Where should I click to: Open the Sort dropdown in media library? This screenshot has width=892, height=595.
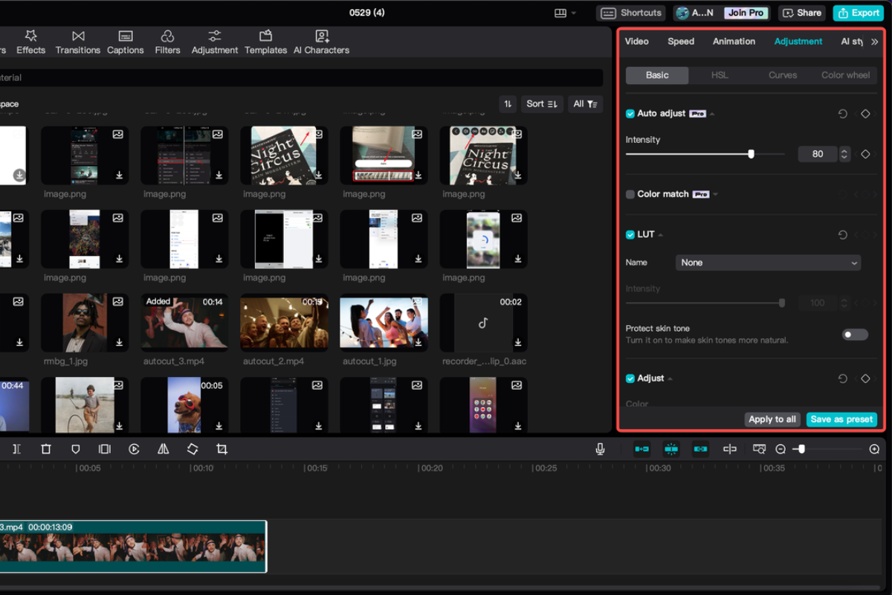[542, 104]
